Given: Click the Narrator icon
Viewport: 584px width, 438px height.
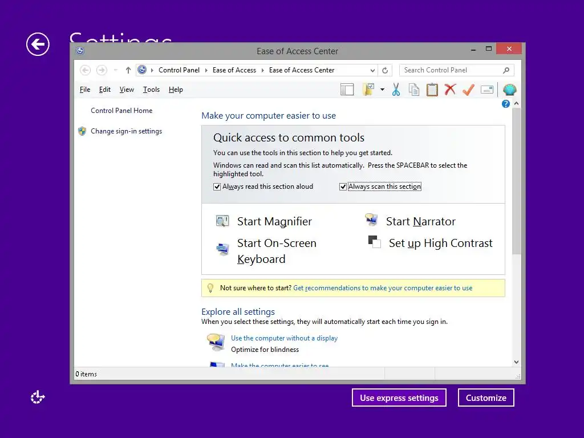Looking at the screenshot, I should click(371, 220).
